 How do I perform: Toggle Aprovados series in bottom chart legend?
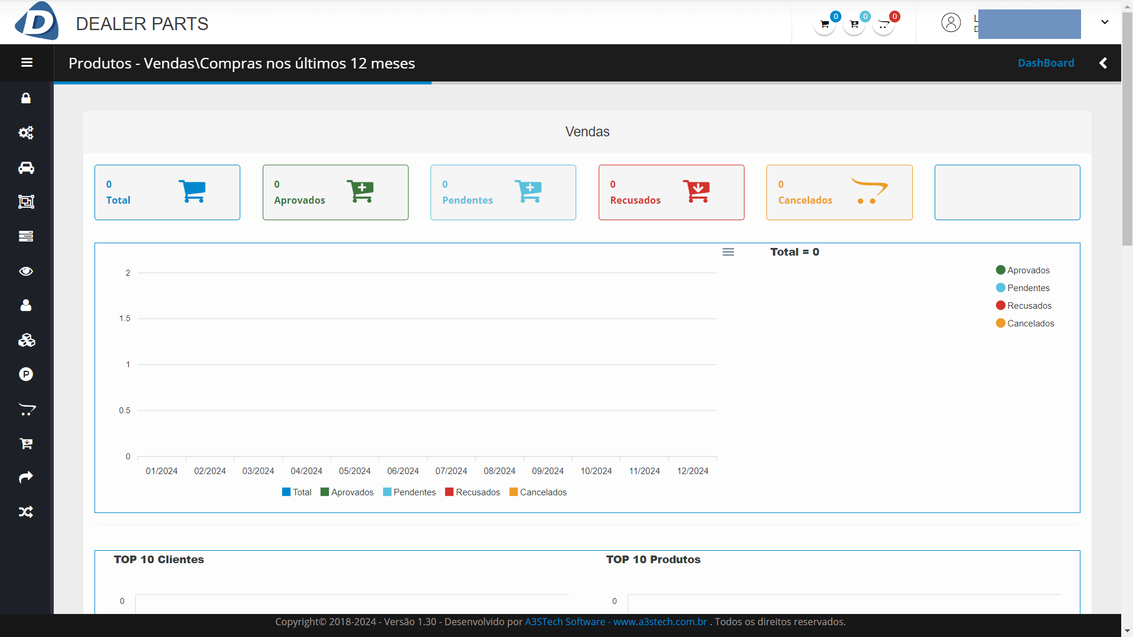[x=347, y=492]
